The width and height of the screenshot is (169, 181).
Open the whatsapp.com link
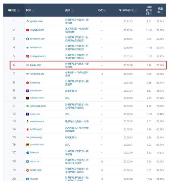38,106
